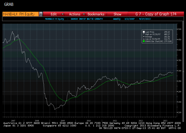This screenshot has width=186, height=133.
Task: Click the Show button
Action: click(x=117, y=14)
